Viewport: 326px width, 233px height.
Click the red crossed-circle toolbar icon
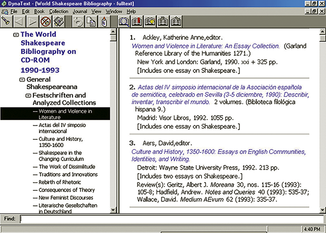click(46, 22)
